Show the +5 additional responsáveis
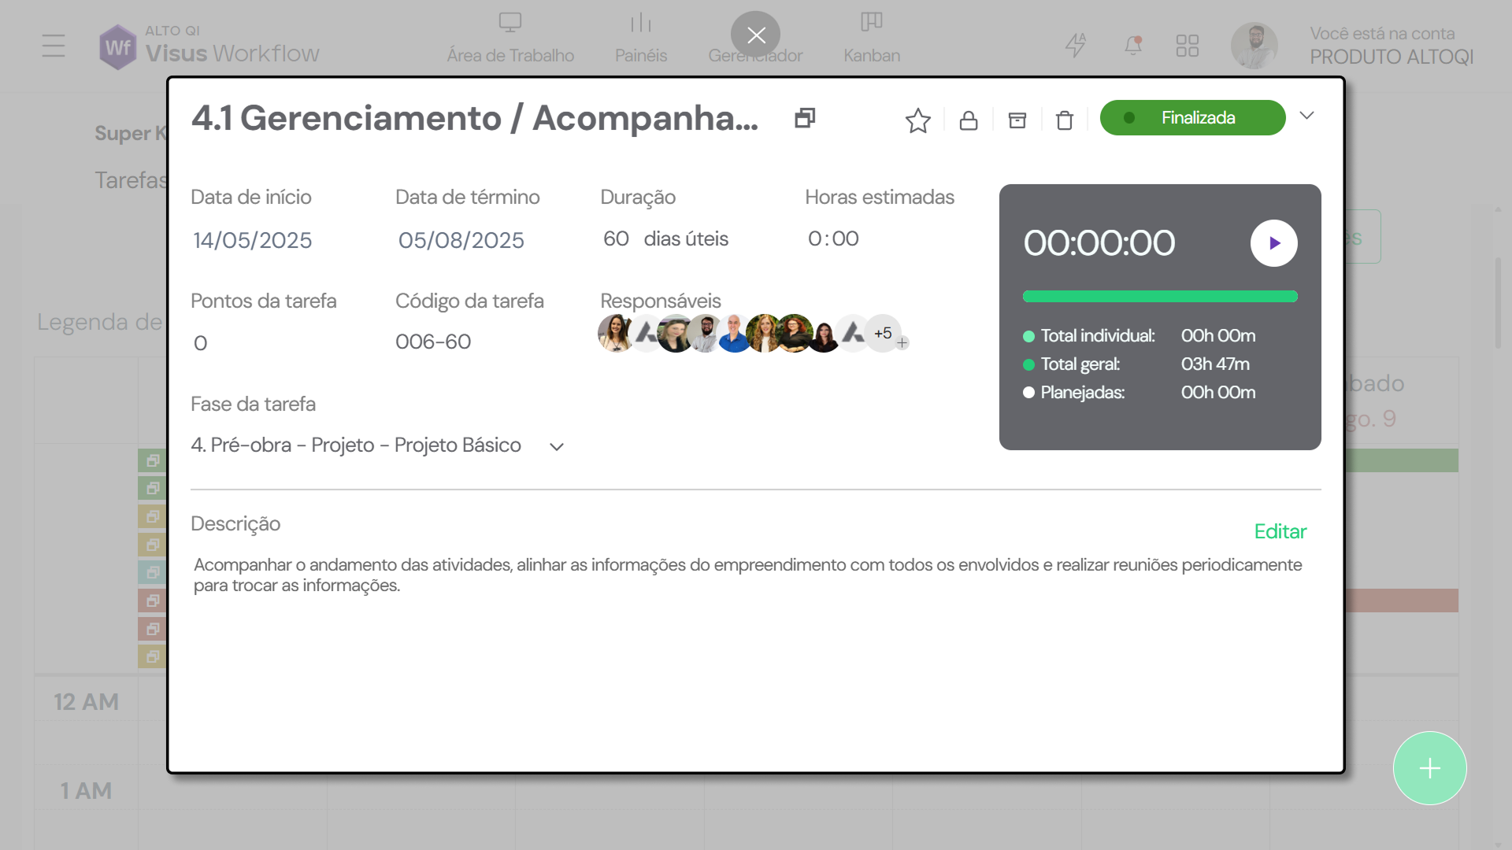This screenshot has width=1512, height=850. pos(882,333)
